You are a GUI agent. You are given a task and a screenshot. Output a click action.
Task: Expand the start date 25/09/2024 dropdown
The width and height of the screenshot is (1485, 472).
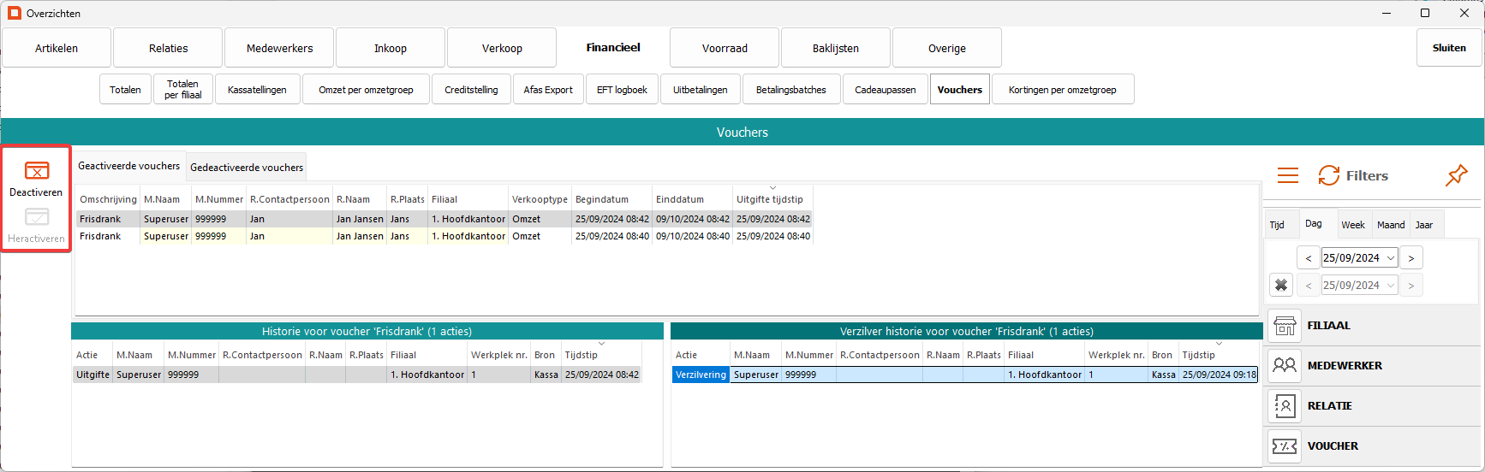[1391, 258]
